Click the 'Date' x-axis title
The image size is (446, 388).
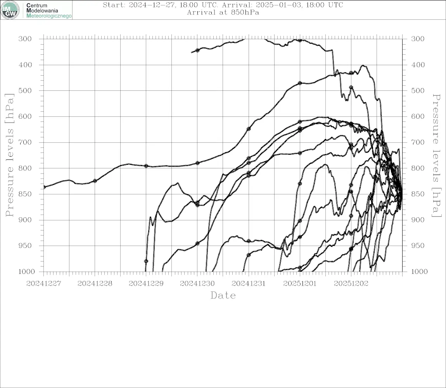click(223, 296)
